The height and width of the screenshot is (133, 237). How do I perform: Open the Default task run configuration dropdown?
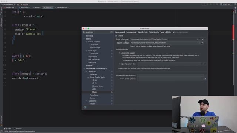click(226, 4)
